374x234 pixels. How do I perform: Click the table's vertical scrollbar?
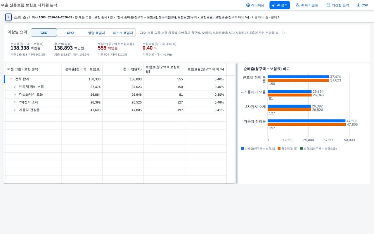tap(236, 123)
